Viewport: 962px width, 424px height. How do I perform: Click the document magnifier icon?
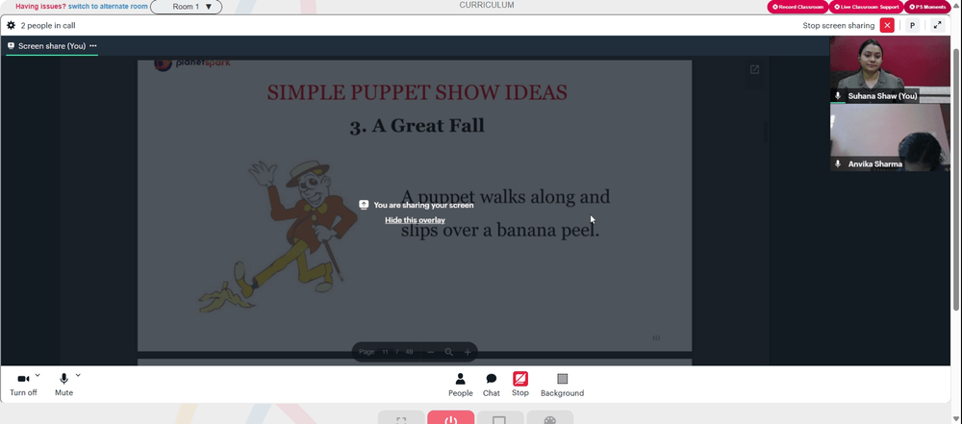point(449,352)
